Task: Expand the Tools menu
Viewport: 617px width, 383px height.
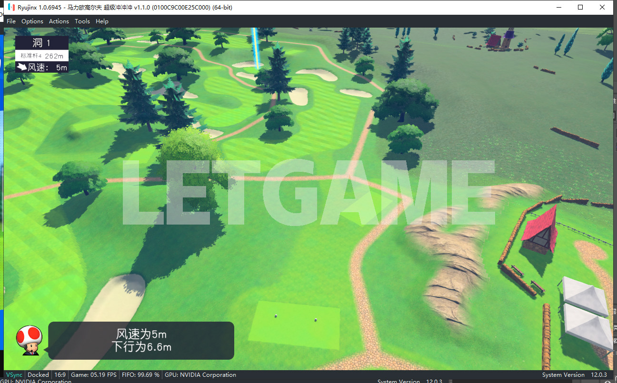Action: [x=82, y=21]
